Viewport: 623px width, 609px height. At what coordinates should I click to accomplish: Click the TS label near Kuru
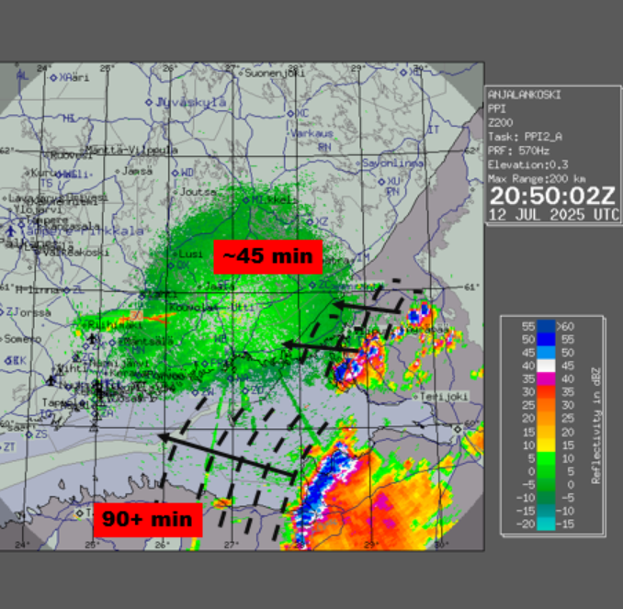47,183
